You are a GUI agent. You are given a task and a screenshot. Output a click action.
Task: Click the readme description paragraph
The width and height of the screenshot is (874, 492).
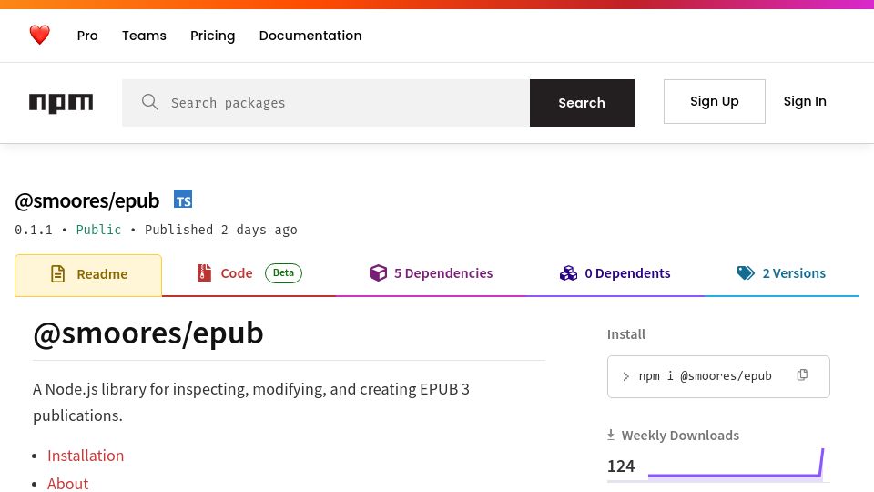coord(251,402)
